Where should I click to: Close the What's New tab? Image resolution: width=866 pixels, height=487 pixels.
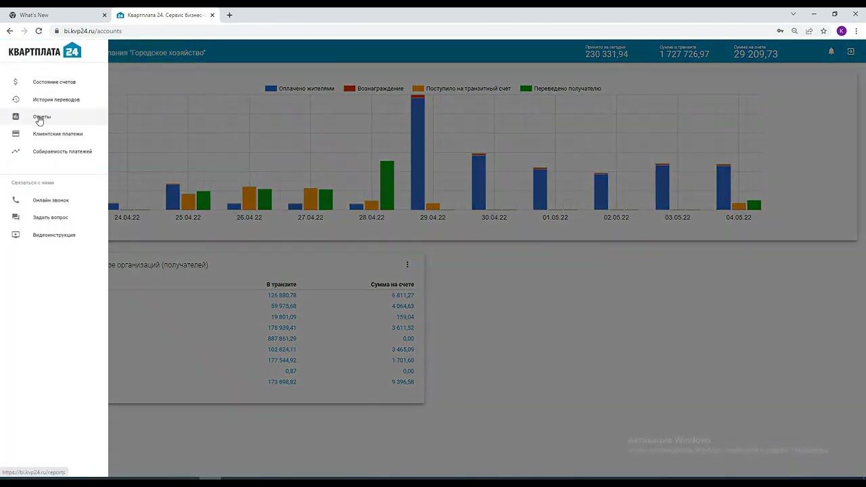104,15
